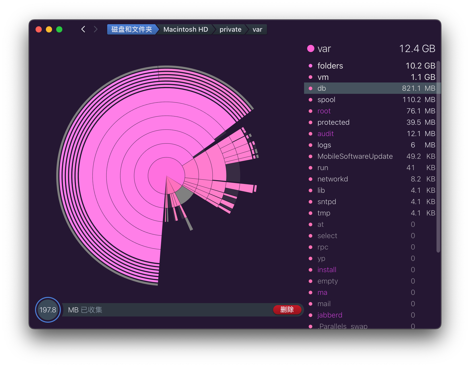Click the bullet beside spool entry
Screen dimensions: 470x367
pyautogui.click(x=310, y=100)
